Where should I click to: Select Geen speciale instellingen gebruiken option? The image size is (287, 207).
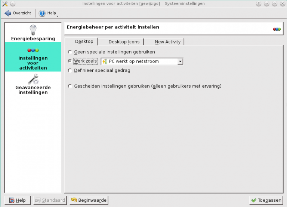point(70,52)
